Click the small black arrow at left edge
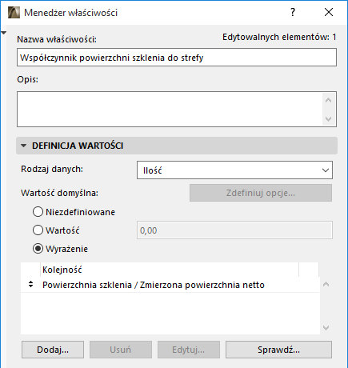348x368 pixels. (3, 33)
